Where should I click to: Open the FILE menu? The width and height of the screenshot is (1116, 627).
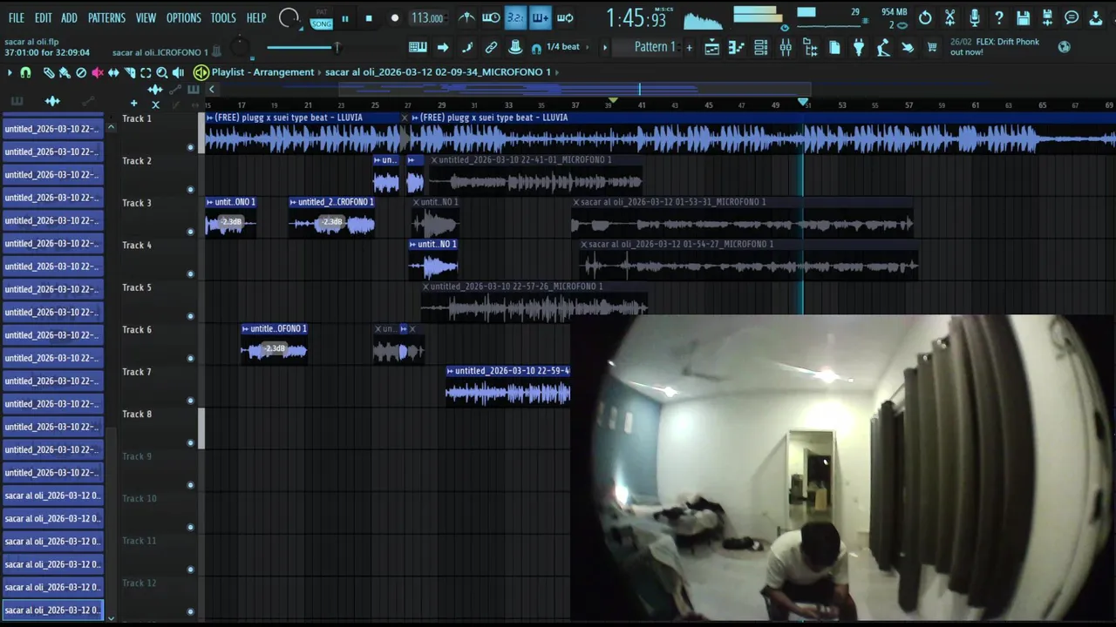16,17
